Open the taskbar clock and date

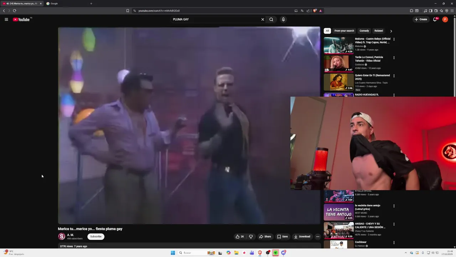[447, 253]
